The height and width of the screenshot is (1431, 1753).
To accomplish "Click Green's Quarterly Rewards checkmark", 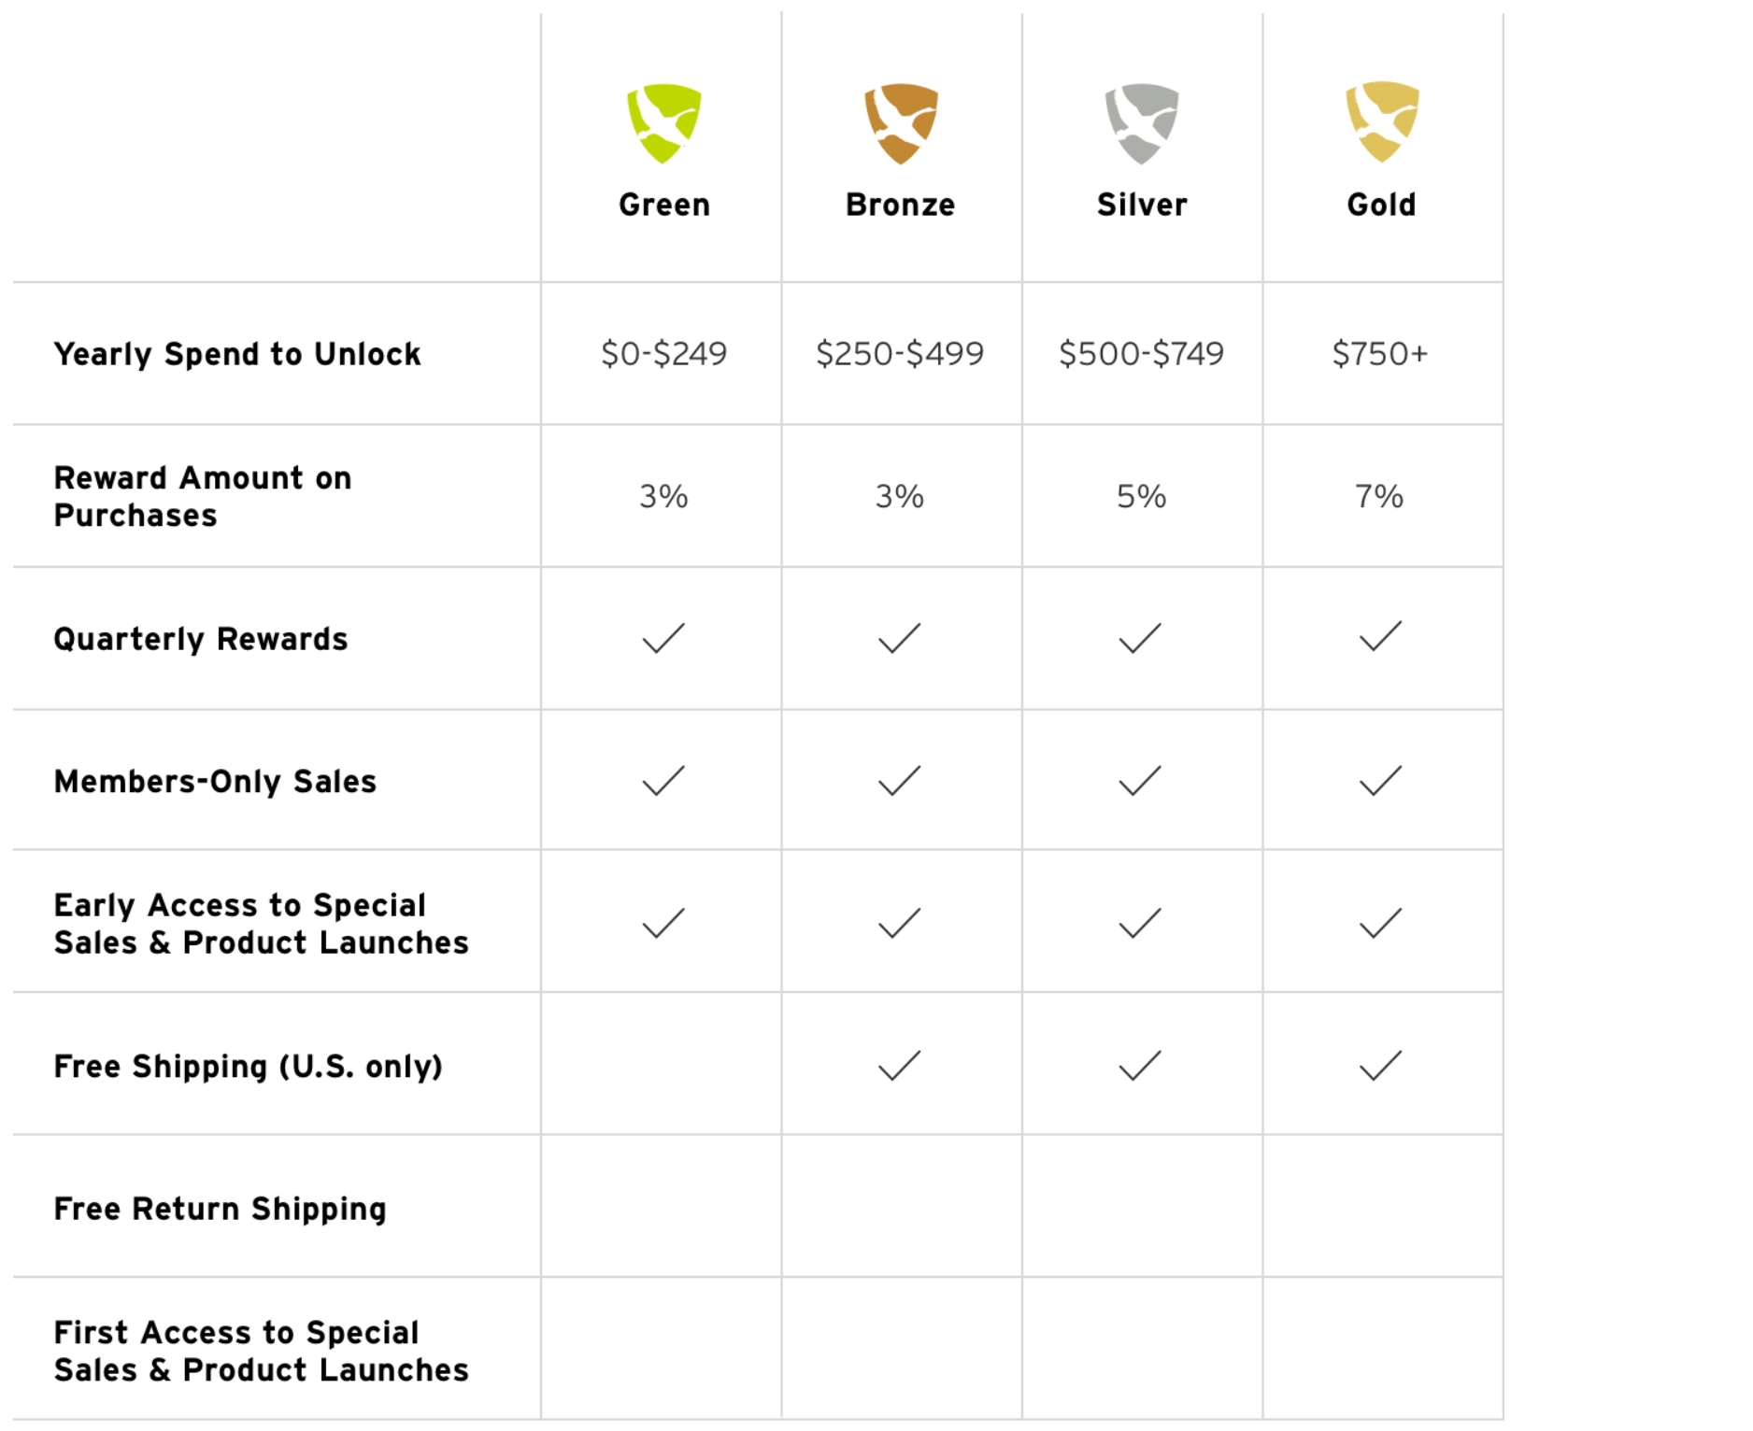I will tap(663, 638).
